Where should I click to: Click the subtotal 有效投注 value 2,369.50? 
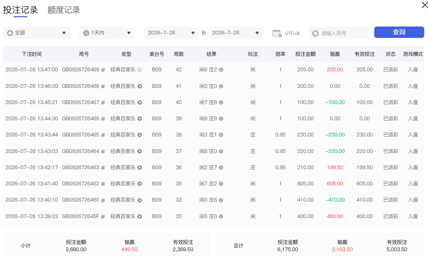pos(183,249)
